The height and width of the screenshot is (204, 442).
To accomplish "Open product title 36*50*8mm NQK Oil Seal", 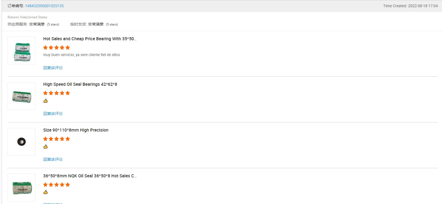I will point(90,176).
